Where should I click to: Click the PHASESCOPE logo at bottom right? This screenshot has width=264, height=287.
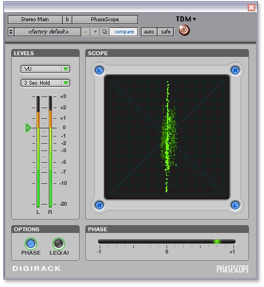pyautogui.click(x=233, y=269)
